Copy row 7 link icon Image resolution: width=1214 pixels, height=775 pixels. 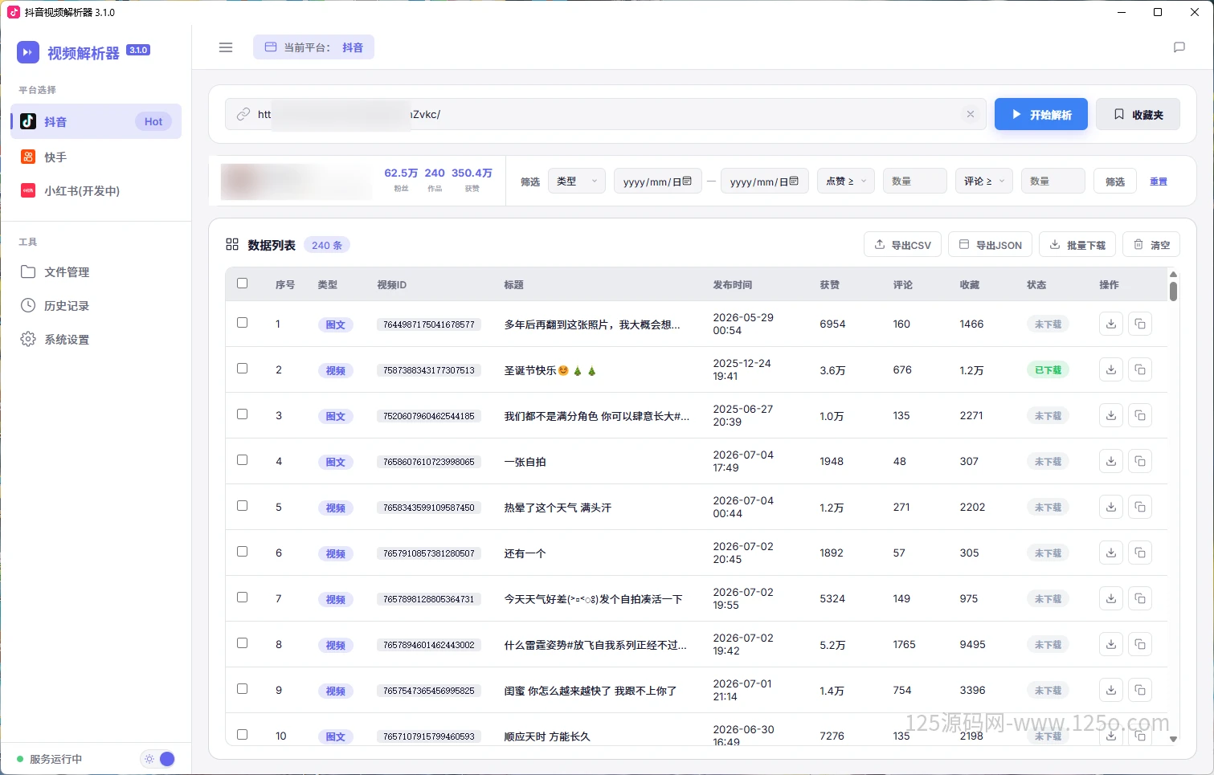tap(1140, 599)
